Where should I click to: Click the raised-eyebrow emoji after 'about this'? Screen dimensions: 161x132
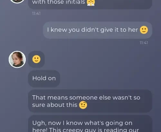click(x=83, y=105)
